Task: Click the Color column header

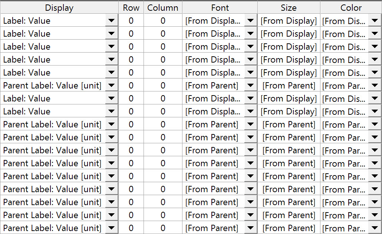Action: coord(351,8)
